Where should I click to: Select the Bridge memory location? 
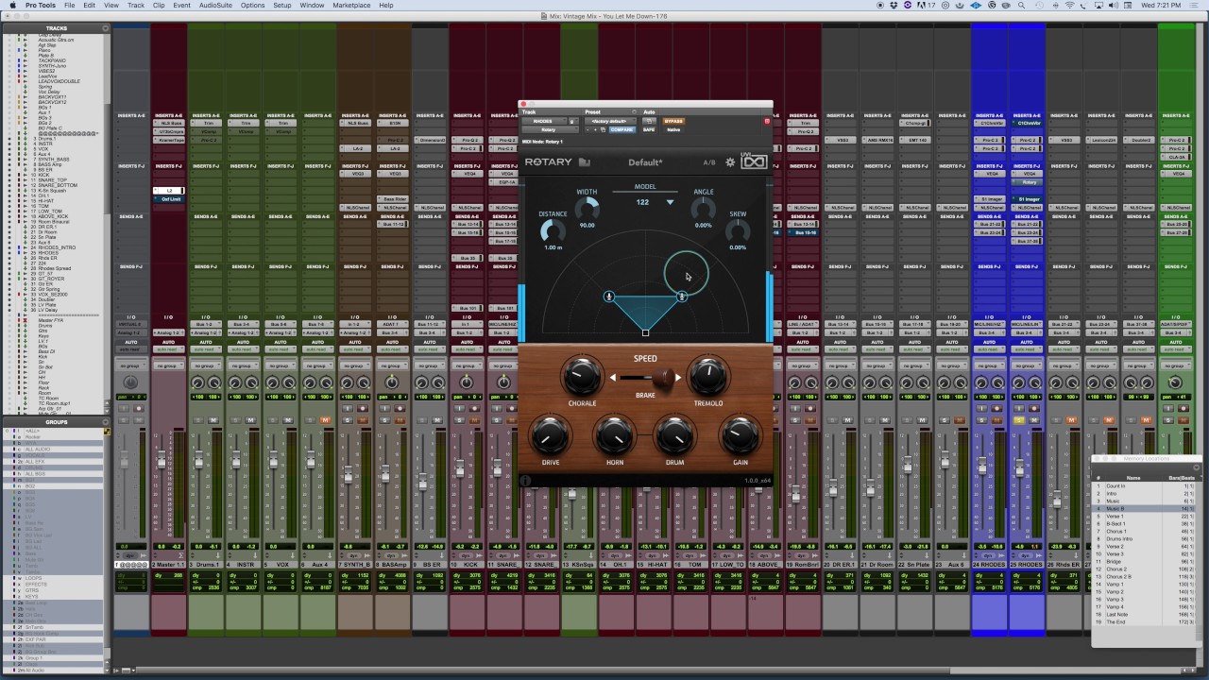click(x=1145, y=562)
